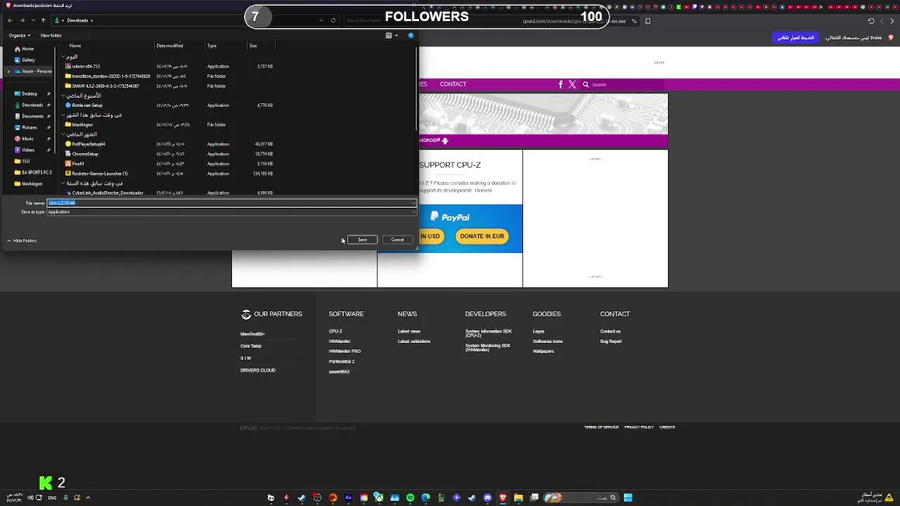This screenshot has height=506, width=900.
Task: Open Spotify from the taskbar
Action: (x=410, y=498)
